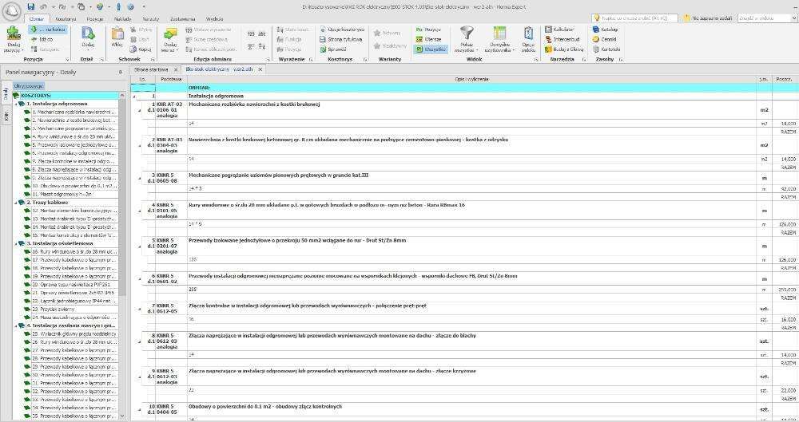
Task: Toggle the Pozycje view filter
Action: point(428,30)
